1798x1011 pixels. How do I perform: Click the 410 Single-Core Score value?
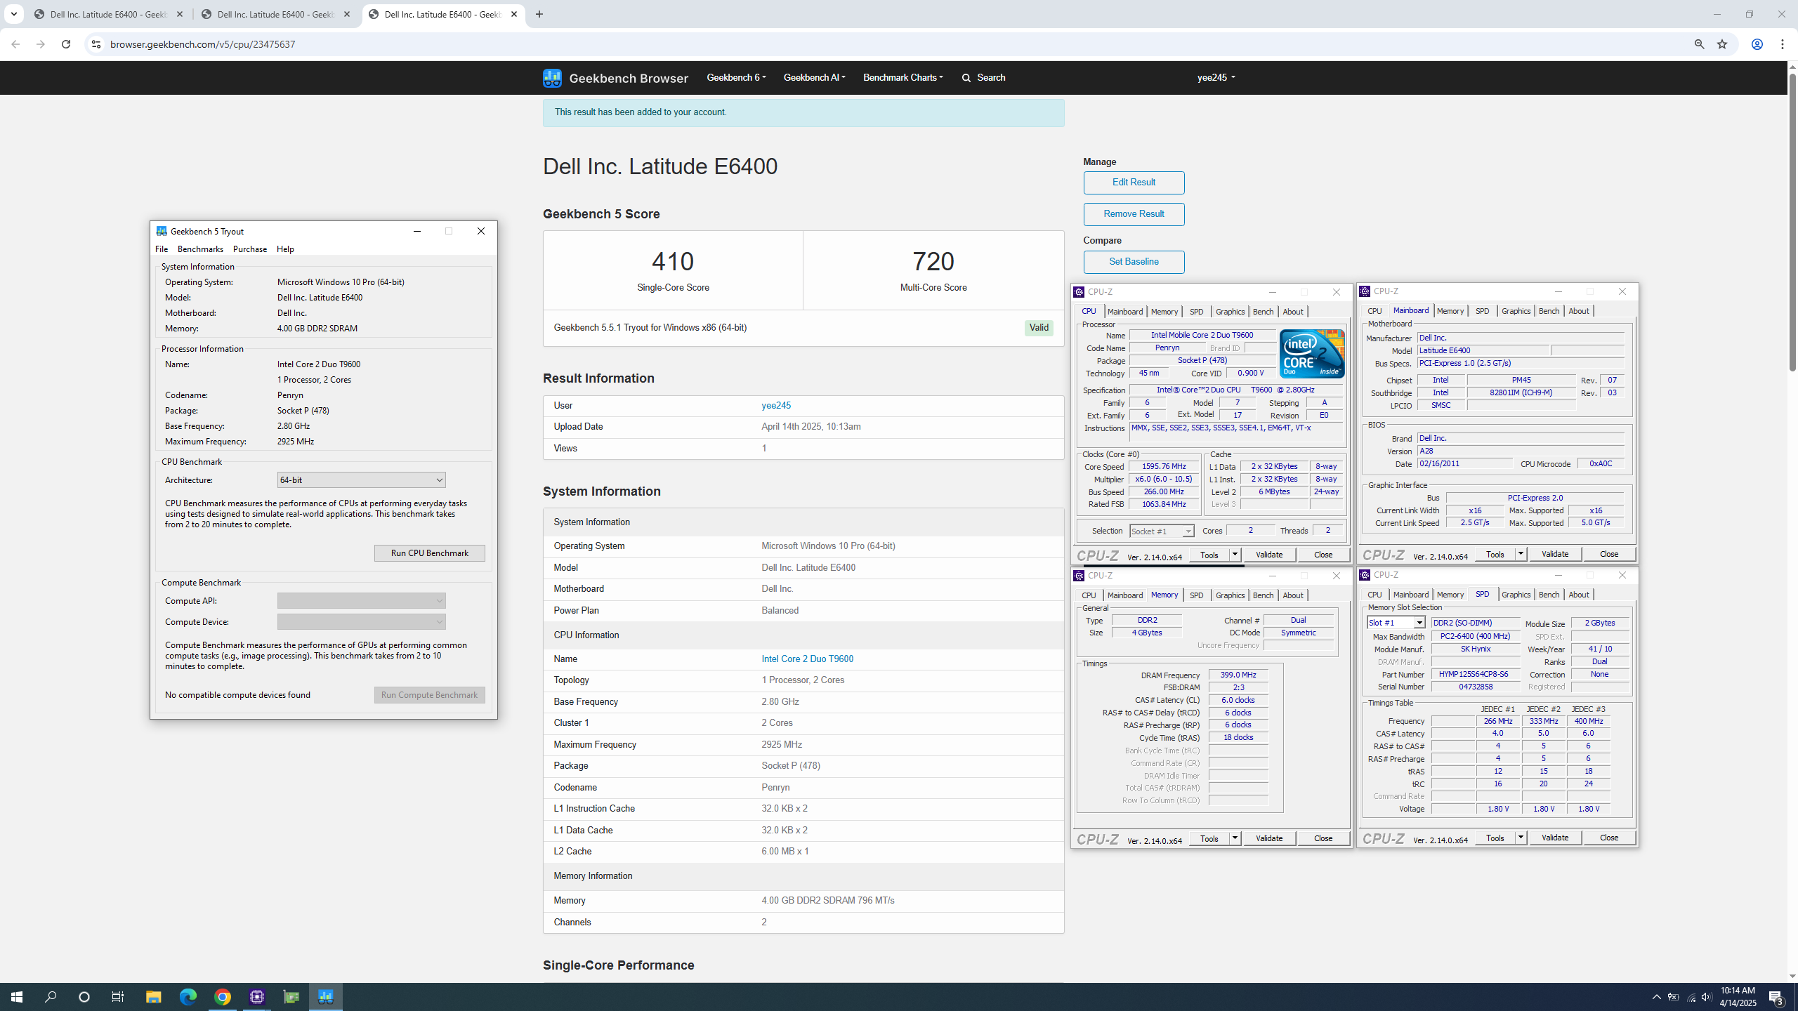click(673, 262)
